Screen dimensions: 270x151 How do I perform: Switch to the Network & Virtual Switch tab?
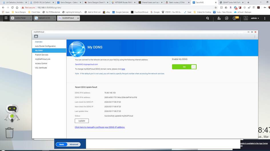coord(45,18)
